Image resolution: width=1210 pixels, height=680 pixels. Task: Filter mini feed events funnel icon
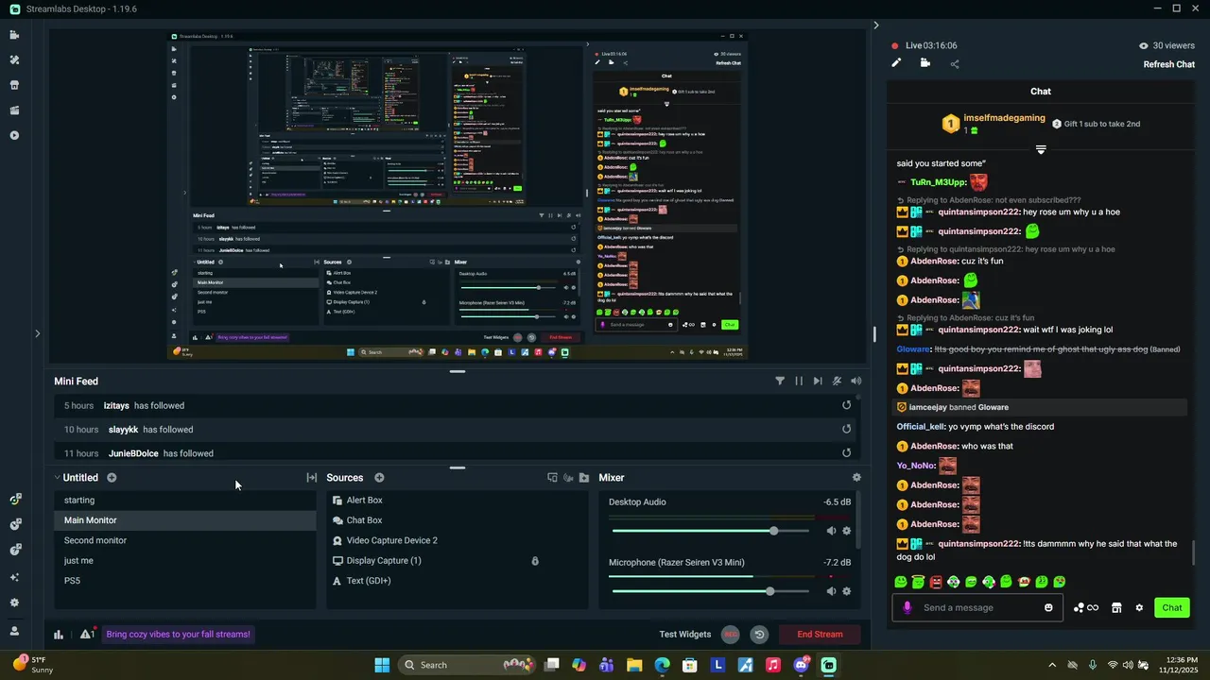(780, 381)
